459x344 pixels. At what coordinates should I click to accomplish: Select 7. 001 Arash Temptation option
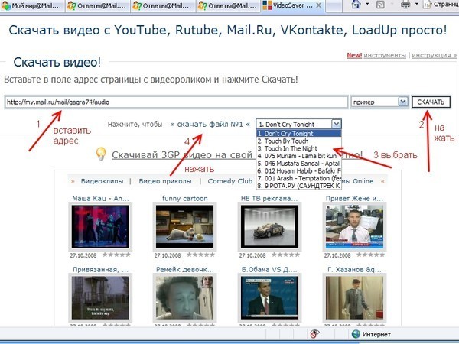pyautogui.click(x=299, y=178)
